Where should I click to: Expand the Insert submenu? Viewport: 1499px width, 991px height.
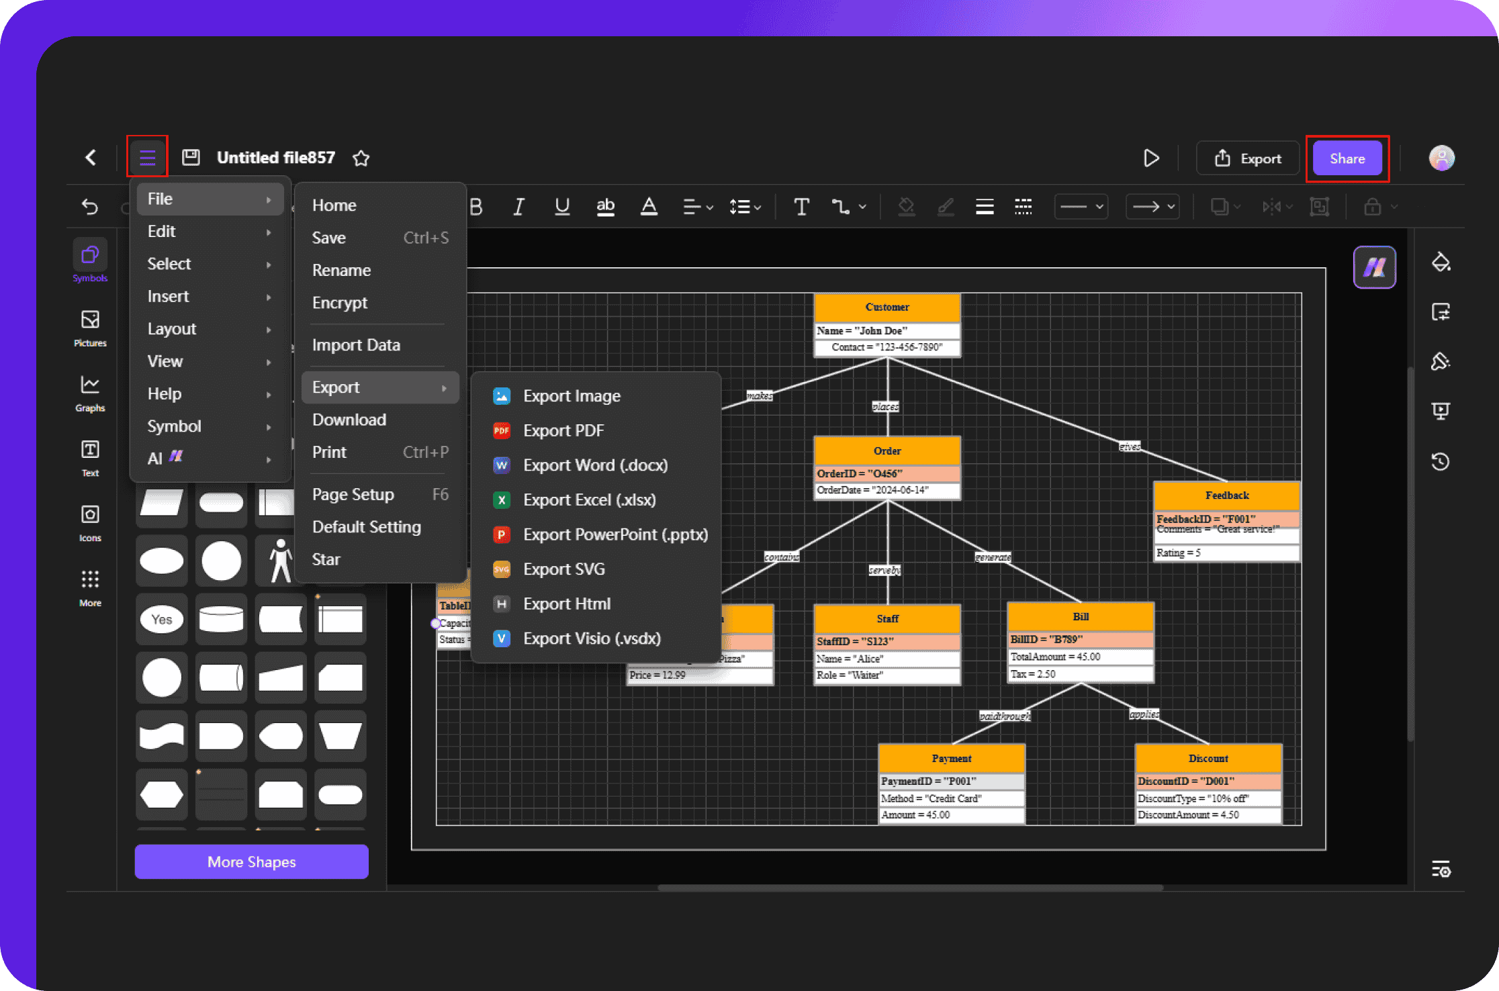tap(210, 297)
